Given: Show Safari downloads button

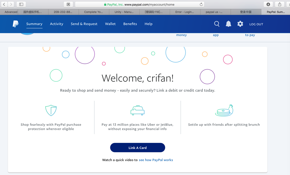Looking at the screenshot, I should pos(268,4).
